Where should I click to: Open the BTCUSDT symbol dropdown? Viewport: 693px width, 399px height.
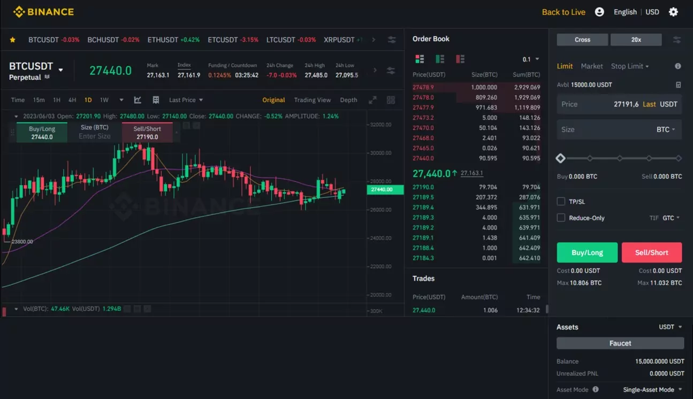coord(61,70)
